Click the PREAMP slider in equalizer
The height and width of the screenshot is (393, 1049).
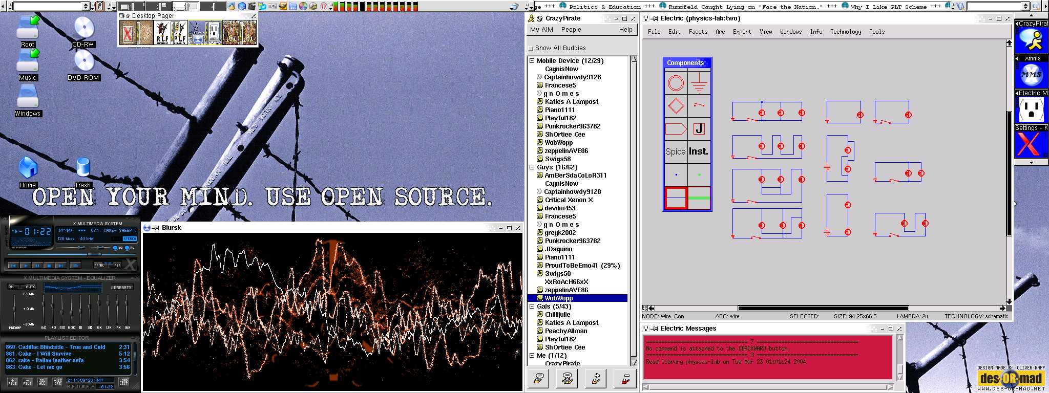[x=14, y=309]
